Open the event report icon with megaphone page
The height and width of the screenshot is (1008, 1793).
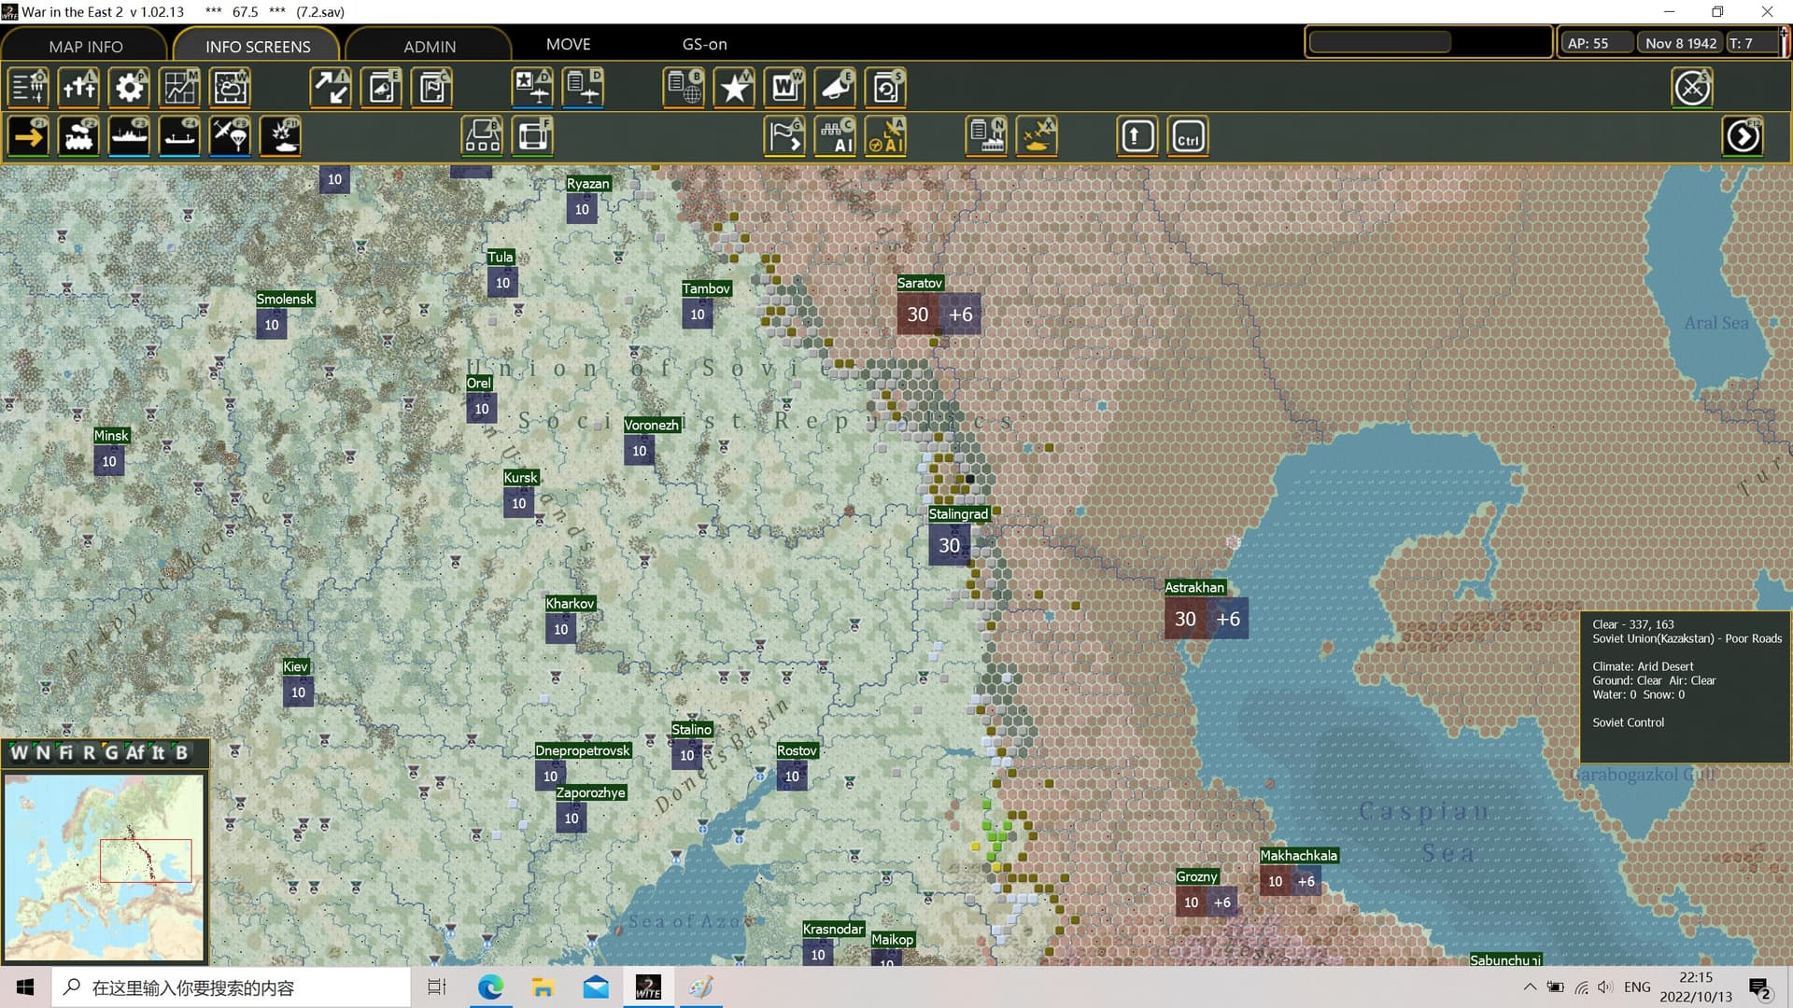[381, 88]
